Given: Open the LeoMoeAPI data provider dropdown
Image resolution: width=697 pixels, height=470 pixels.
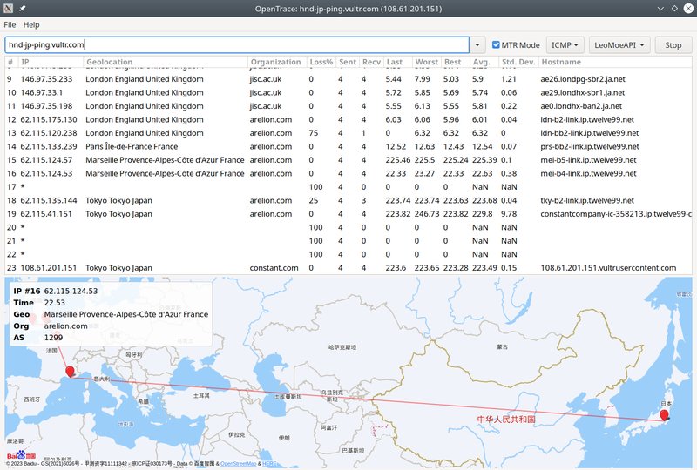Looking at the screenshot, I should (619, 45).
